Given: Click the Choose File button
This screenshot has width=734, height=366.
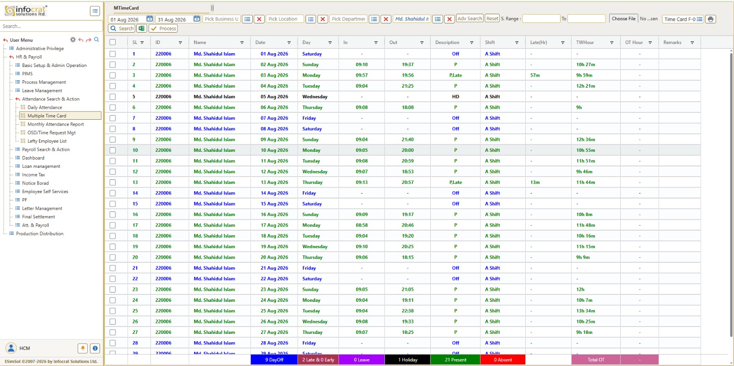Looking at the screenshot, I should 623,19.
